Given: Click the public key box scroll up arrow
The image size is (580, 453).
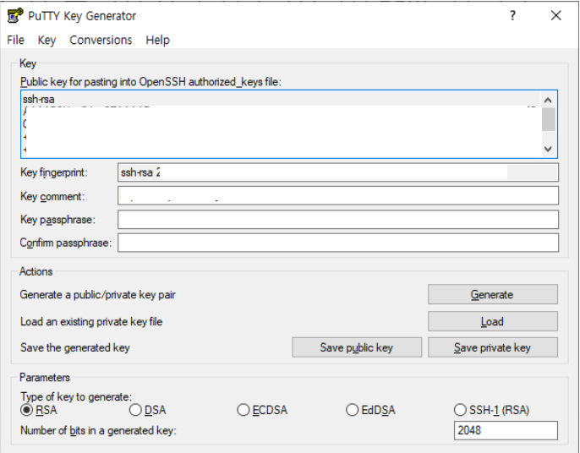Looking at the screenshot, I should [548, 101].
